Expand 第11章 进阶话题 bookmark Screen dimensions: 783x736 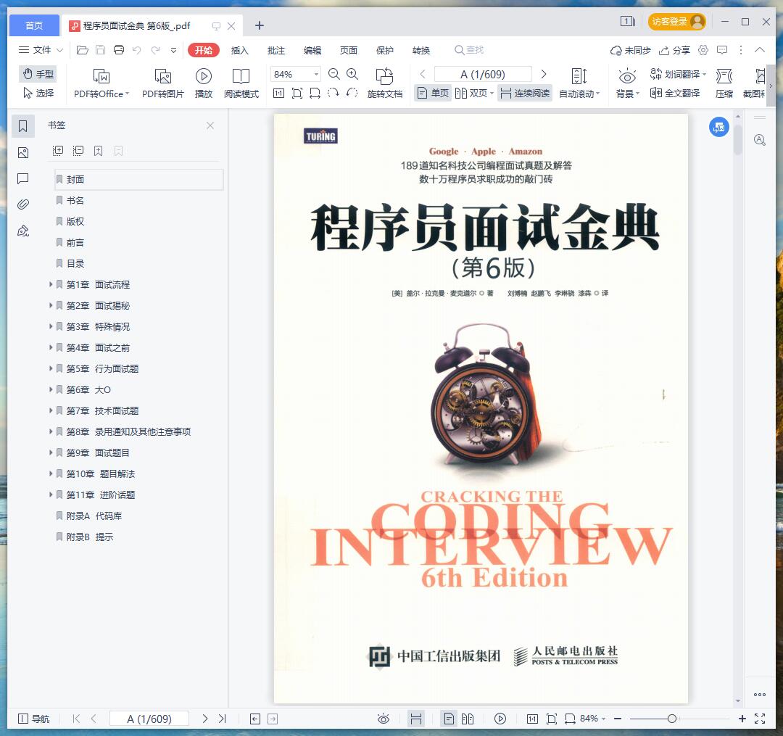pyautogui.click(x=51, y=495)
